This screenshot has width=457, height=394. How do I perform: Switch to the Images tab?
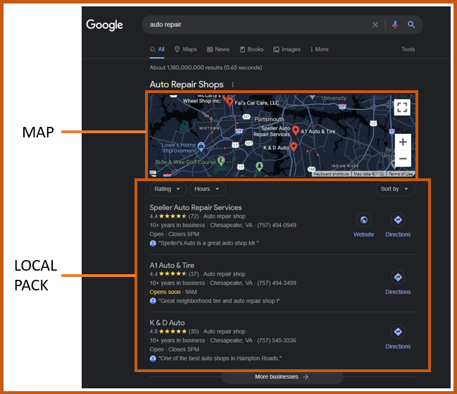[x=287, y=49]
